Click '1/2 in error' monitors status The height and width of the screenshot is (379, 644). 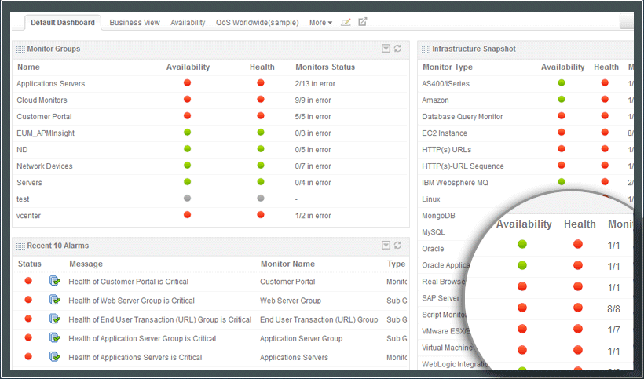313,216
